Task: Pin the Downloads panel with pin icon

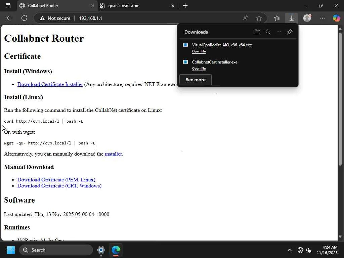Action: pos(290,32)
